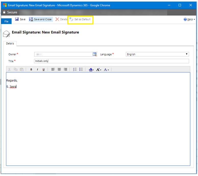198x176 pixels.
Task: Align text right
Action: coord(65,69)
